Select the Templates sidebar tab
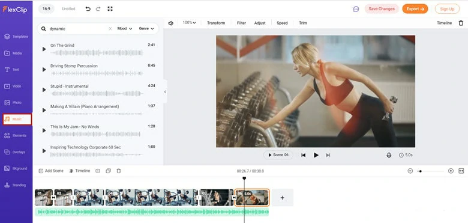Screen dimensions: 468x223 [16, 37]
